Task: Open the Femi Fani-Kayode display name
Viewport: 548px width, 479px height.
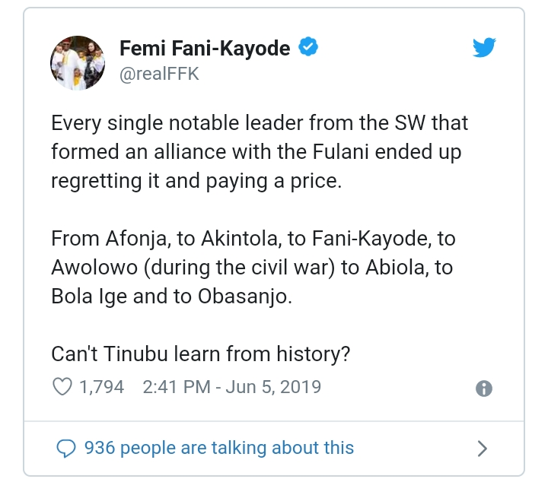Action: point(205,49)
